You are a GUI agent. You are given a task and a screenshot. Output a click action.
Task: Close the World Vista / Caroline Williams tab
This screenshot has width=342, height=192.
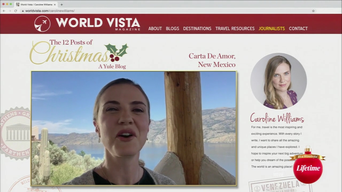click(x=55, y=5)
